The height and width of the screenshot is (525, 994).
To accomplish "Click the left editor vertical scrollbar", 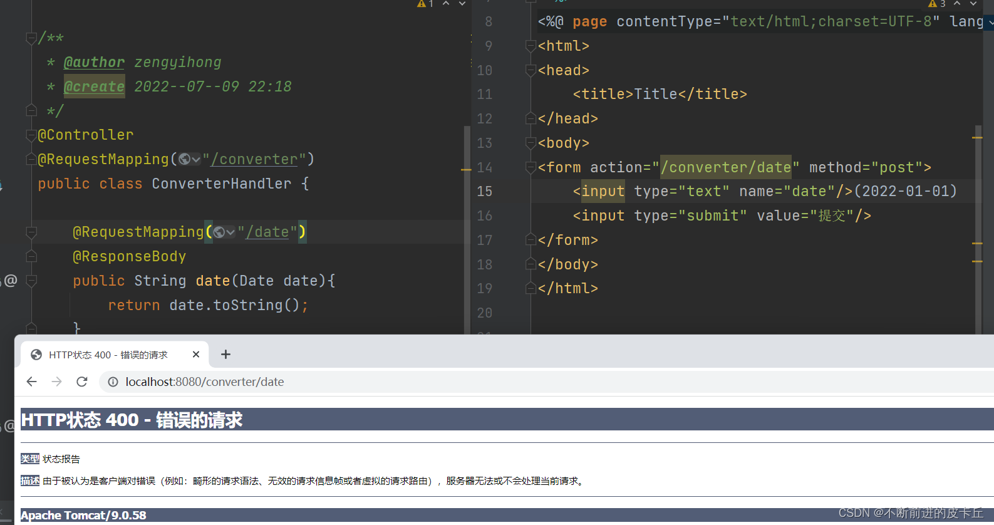I will [x=467, y=229].
